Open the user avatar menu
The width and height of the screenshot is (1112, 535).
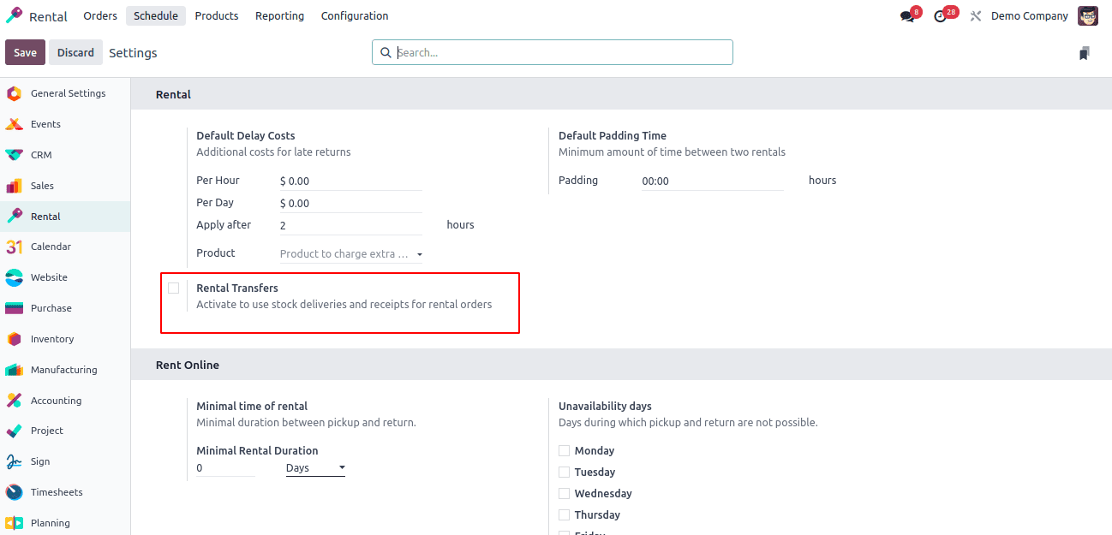click(x=1088, y=16)
